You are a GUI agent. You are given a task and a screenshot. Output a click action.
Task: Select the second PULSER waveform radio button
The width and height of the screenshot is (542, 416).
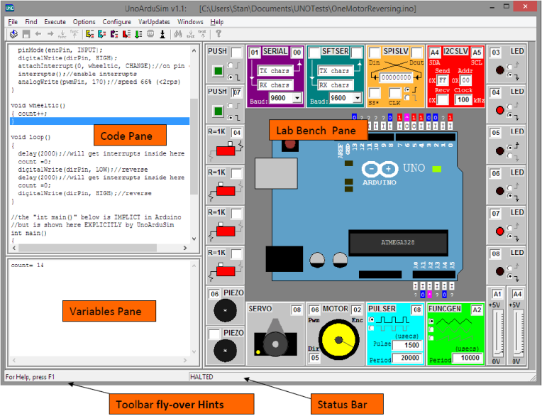[372, 327]
